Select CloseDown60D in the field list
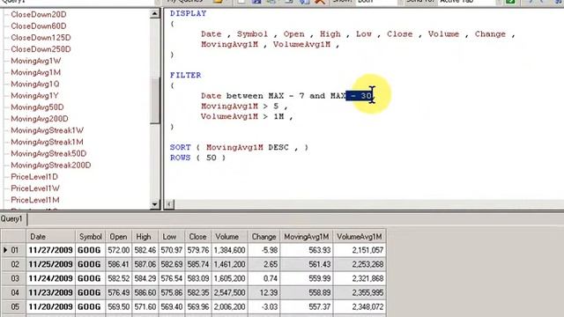This screenshot has width=564, height=317. coord(39,26)
